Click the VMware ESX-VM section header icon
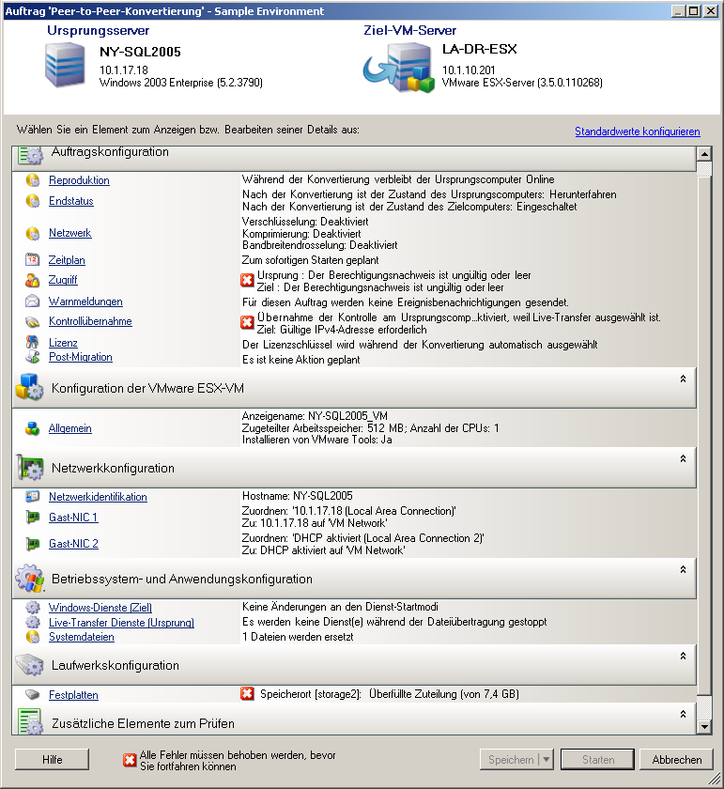724x789 pixels. [29, 387]
